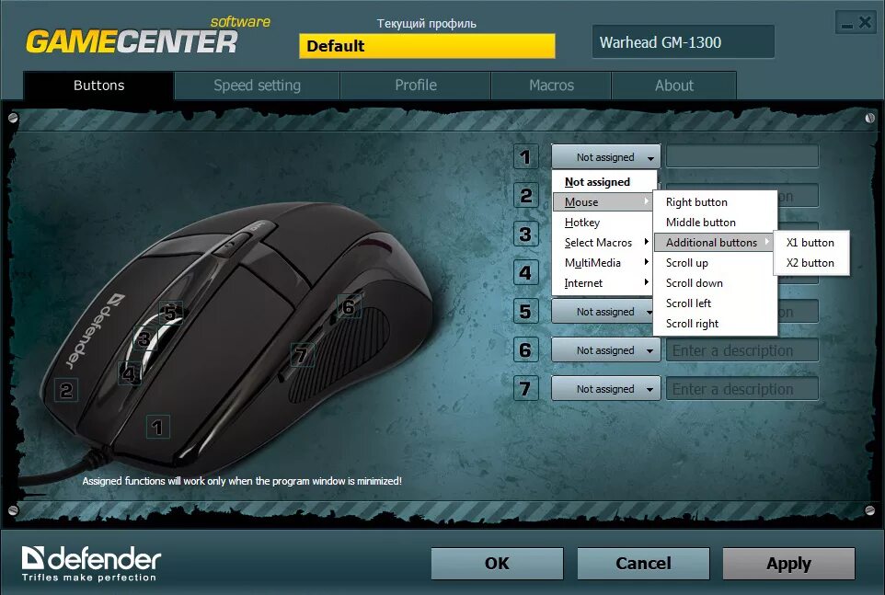Expand the Additional buttons submenu

[714, 243]
